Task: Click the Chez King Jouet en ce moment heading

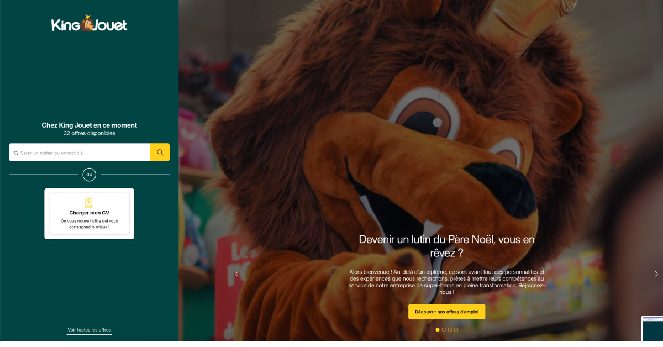Action: 89,125
